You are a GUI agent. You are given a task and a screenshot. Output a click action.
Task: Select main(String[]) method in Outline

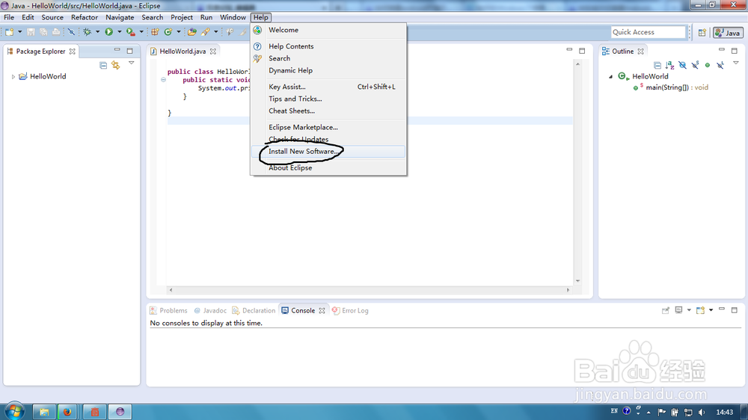pos(677,87)
